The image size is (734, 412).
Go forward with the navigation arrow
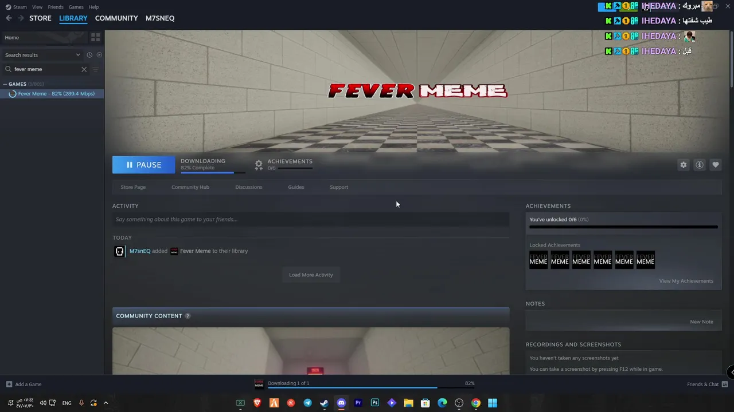21,18
